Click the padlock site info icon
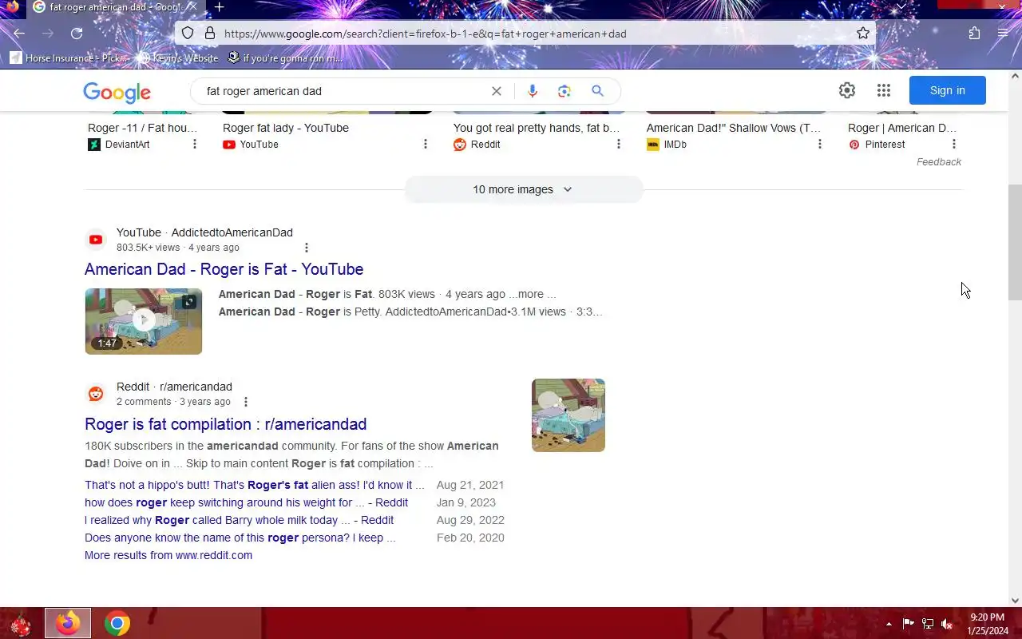1022x639 pixels. tap(210, 34)
